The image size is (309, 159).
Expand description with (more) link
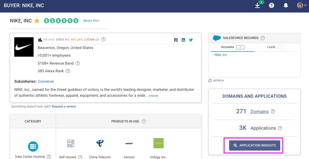click(x=154, y=96)
